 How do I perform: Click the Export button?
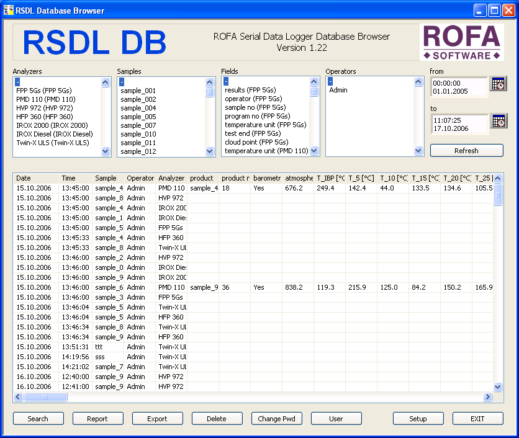click(157, 419)
